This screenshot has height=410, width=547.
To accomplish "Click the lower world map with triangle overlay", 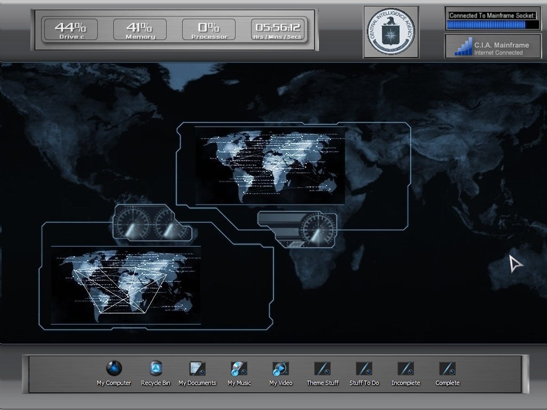I will (x=126, y=285).
